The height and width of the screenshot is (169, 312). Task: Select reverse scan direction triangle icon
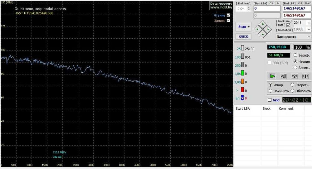tap(283, 76)
